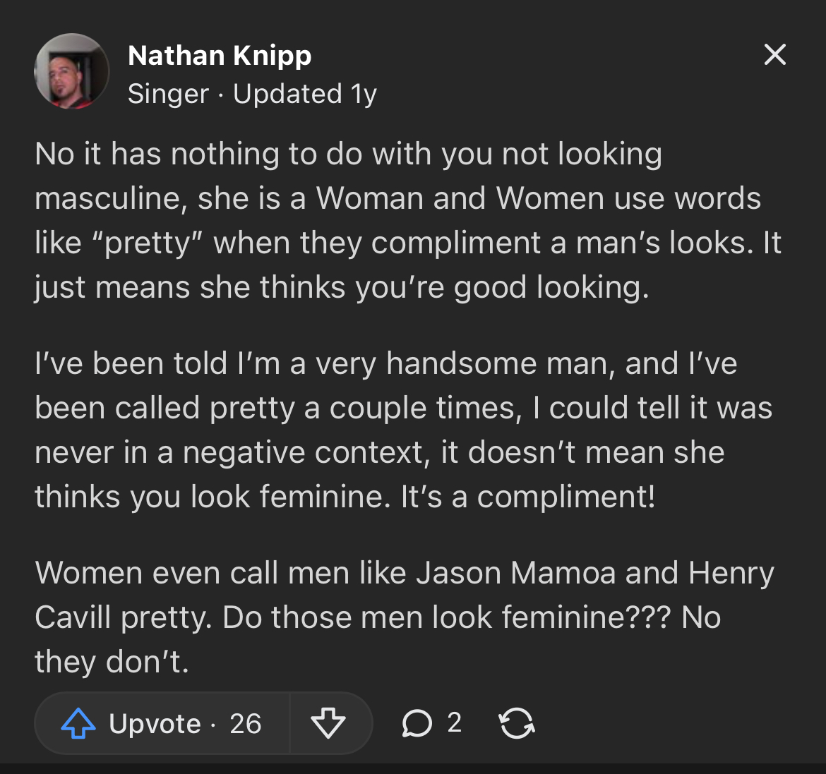Click the question "Do those men look feminine???"
The width and height of the screenshot is (826, 774).
point(445,617)
